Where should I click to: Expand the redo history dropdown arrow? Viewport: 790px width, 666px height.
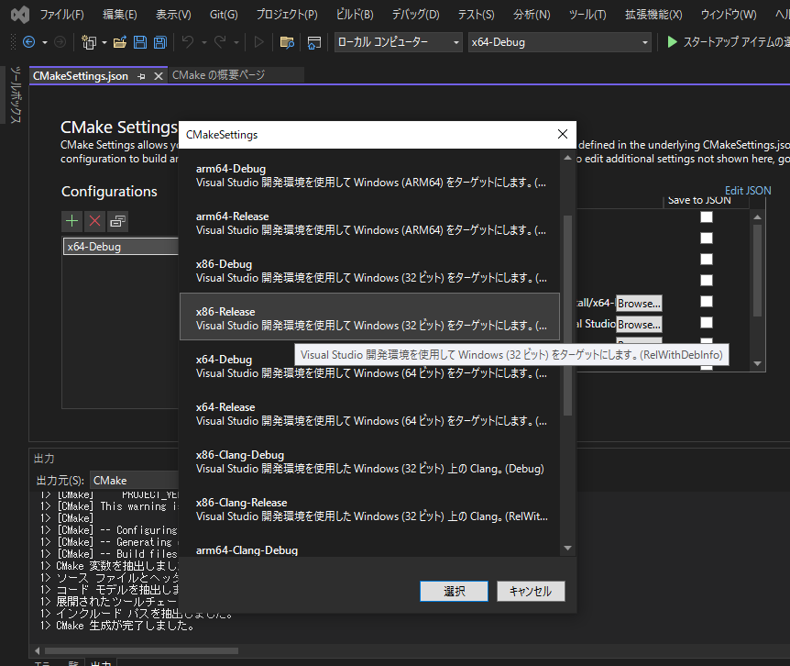(236, 43)
